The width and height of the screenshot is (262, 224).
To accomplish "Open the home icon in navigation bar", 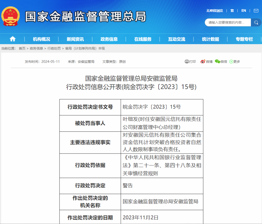I will pyautogui.click(x=13, y=39).
